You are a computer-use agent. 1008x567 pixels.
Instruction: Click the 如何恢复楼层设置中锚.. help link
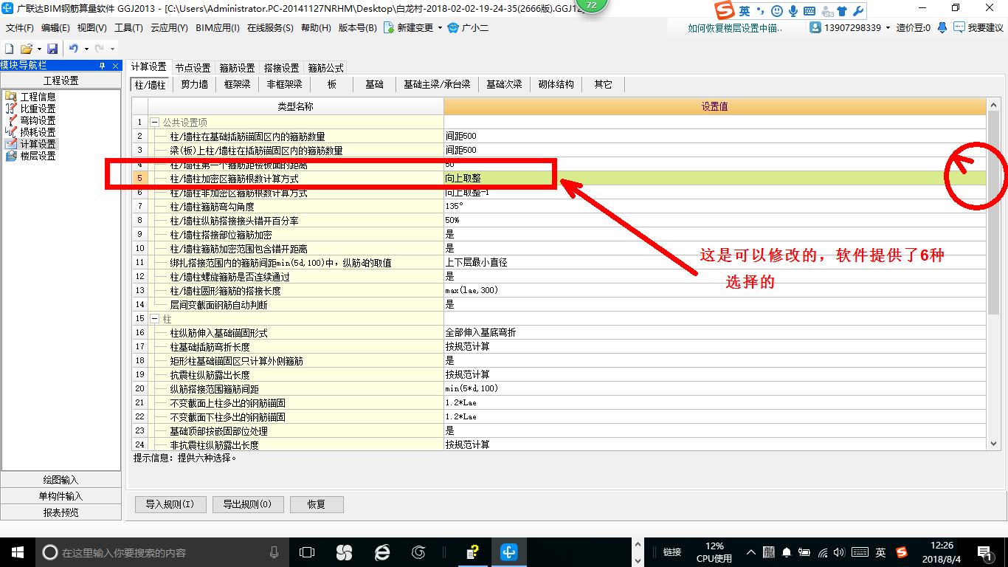click(x=735, y=28)
